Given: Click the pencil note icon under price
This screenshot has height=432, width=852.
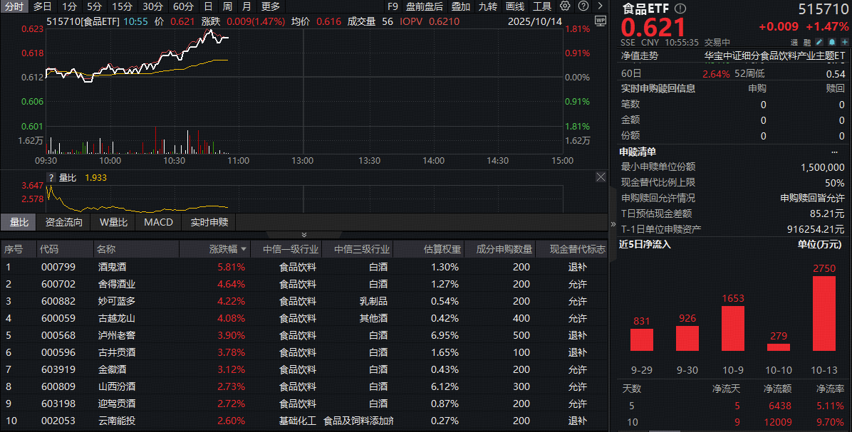Looking at the screenshot, I should pyautogui.click(x=819, y=42).
